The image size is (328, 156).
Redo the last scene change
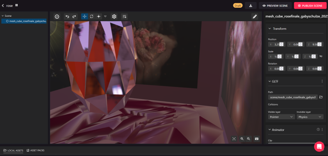[x=74, y=17]
